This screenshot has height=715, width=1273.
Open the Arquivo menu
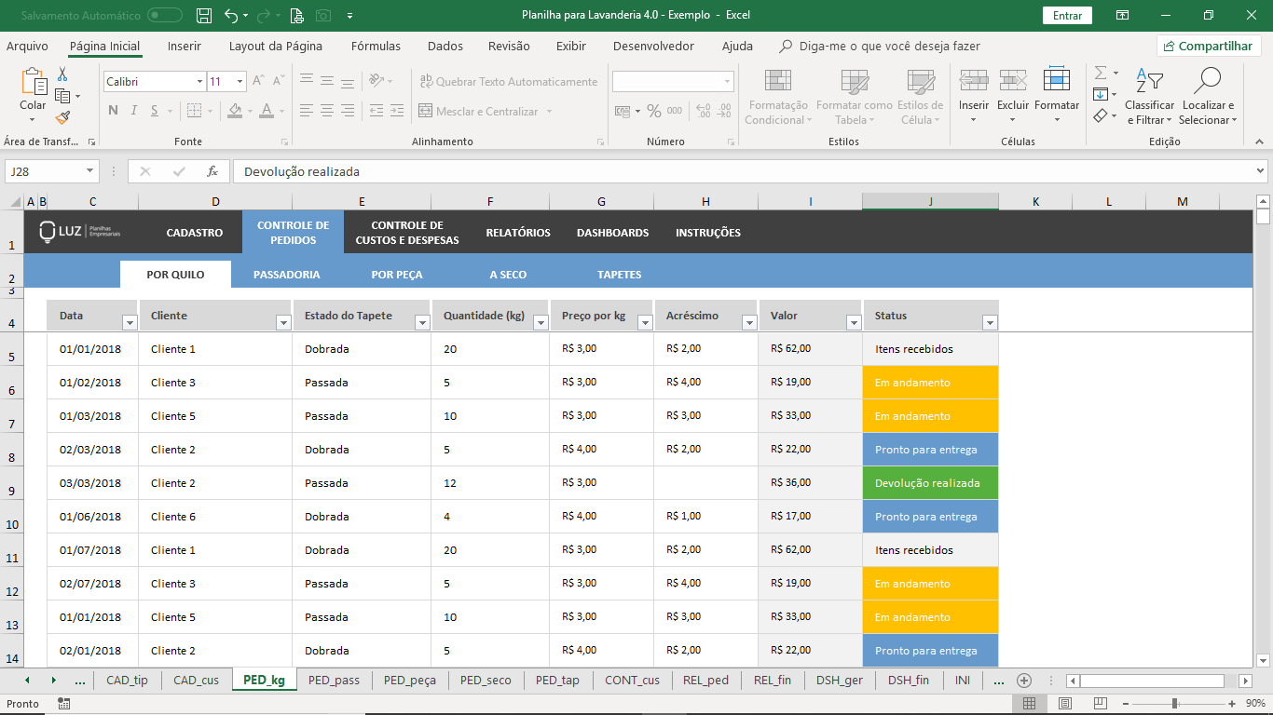(27, 46)
